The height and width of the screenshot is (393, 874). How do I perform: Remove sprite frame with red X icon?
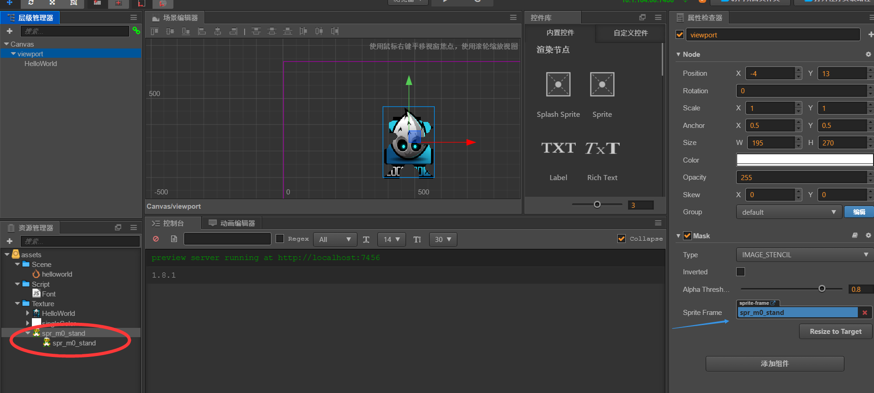[865, 313]
